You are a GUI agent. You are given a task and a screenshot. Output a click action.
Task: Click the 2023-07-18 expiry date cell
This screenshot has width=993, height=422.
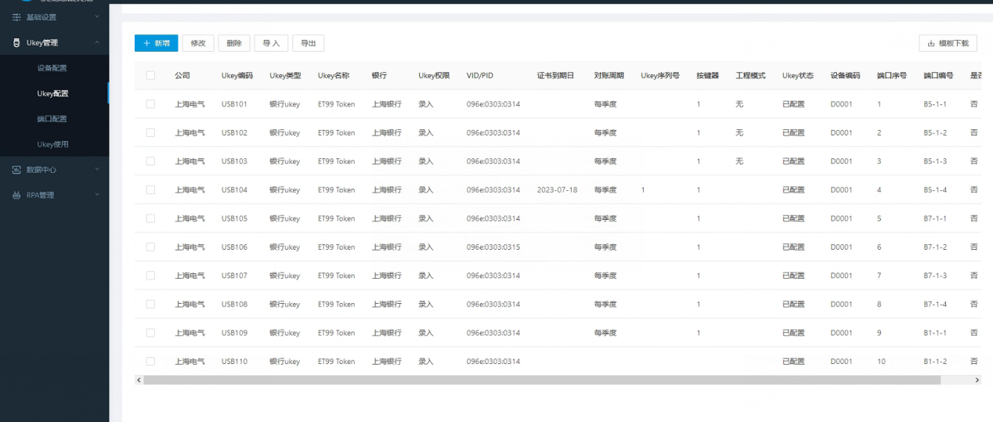coord(558,189)
